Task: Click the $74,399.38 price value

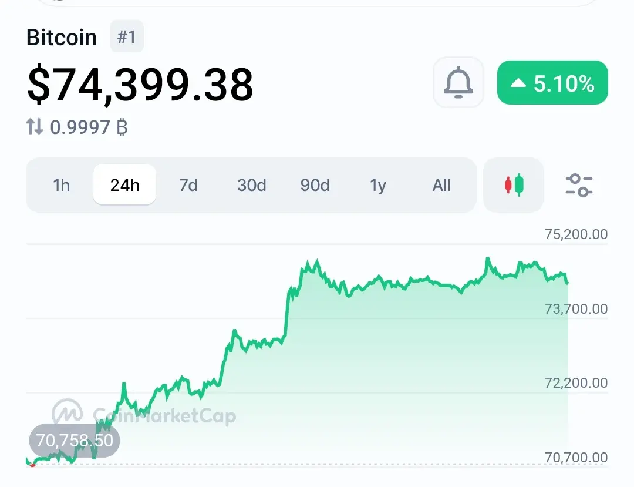Action: coord(140,85)
